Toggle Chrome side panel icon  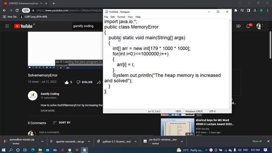coord(248,10)
